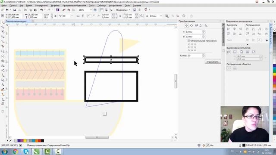Click the Open folder icon in the toolbar
Screen dimensions: 276x155
coord(7,10)
